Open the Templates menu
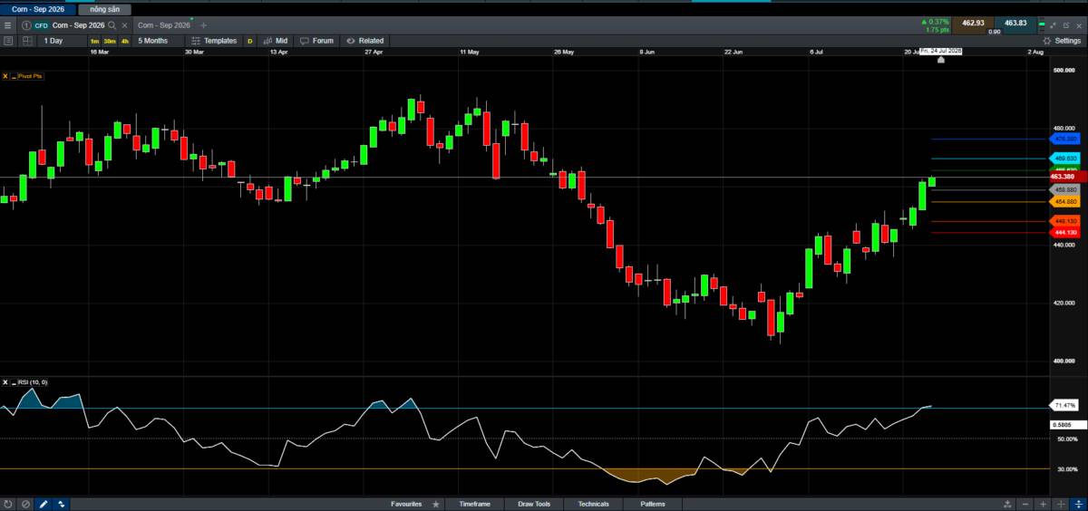The height and width of the screenshot is (511, 1088). click(214, 41)
